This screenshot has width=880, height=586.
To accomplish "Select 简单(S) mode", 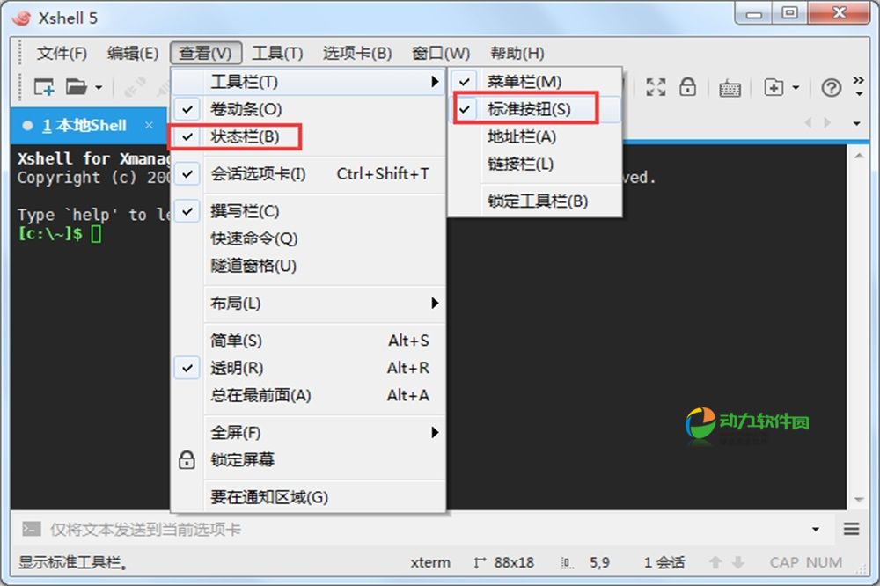I will coord(308,341).
